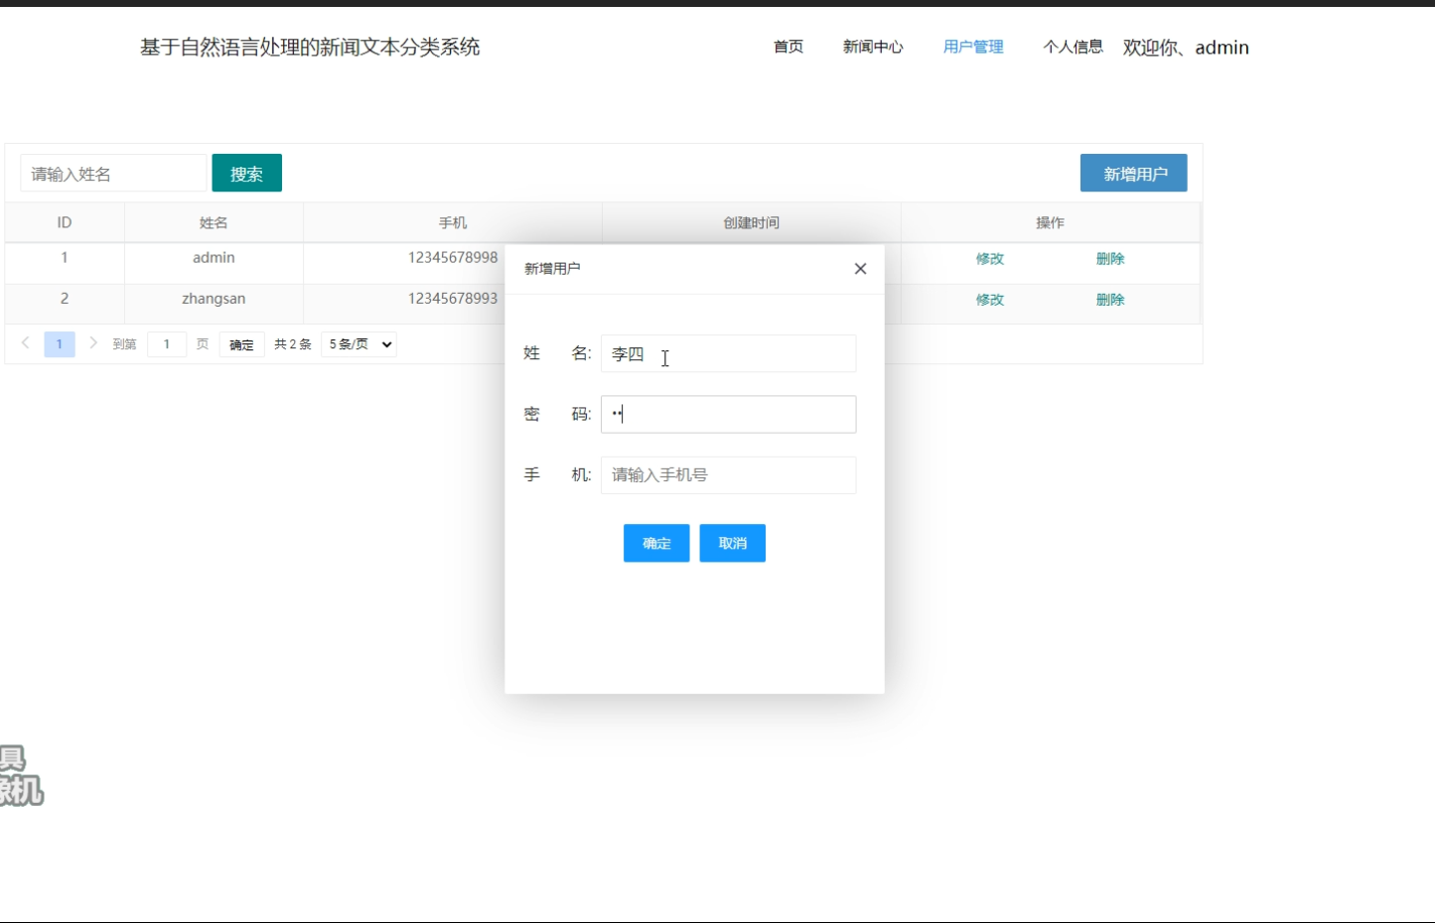1435x923 pixels.
Task: Open the 新闻中心 news center menu
Action: click(872, 47)
